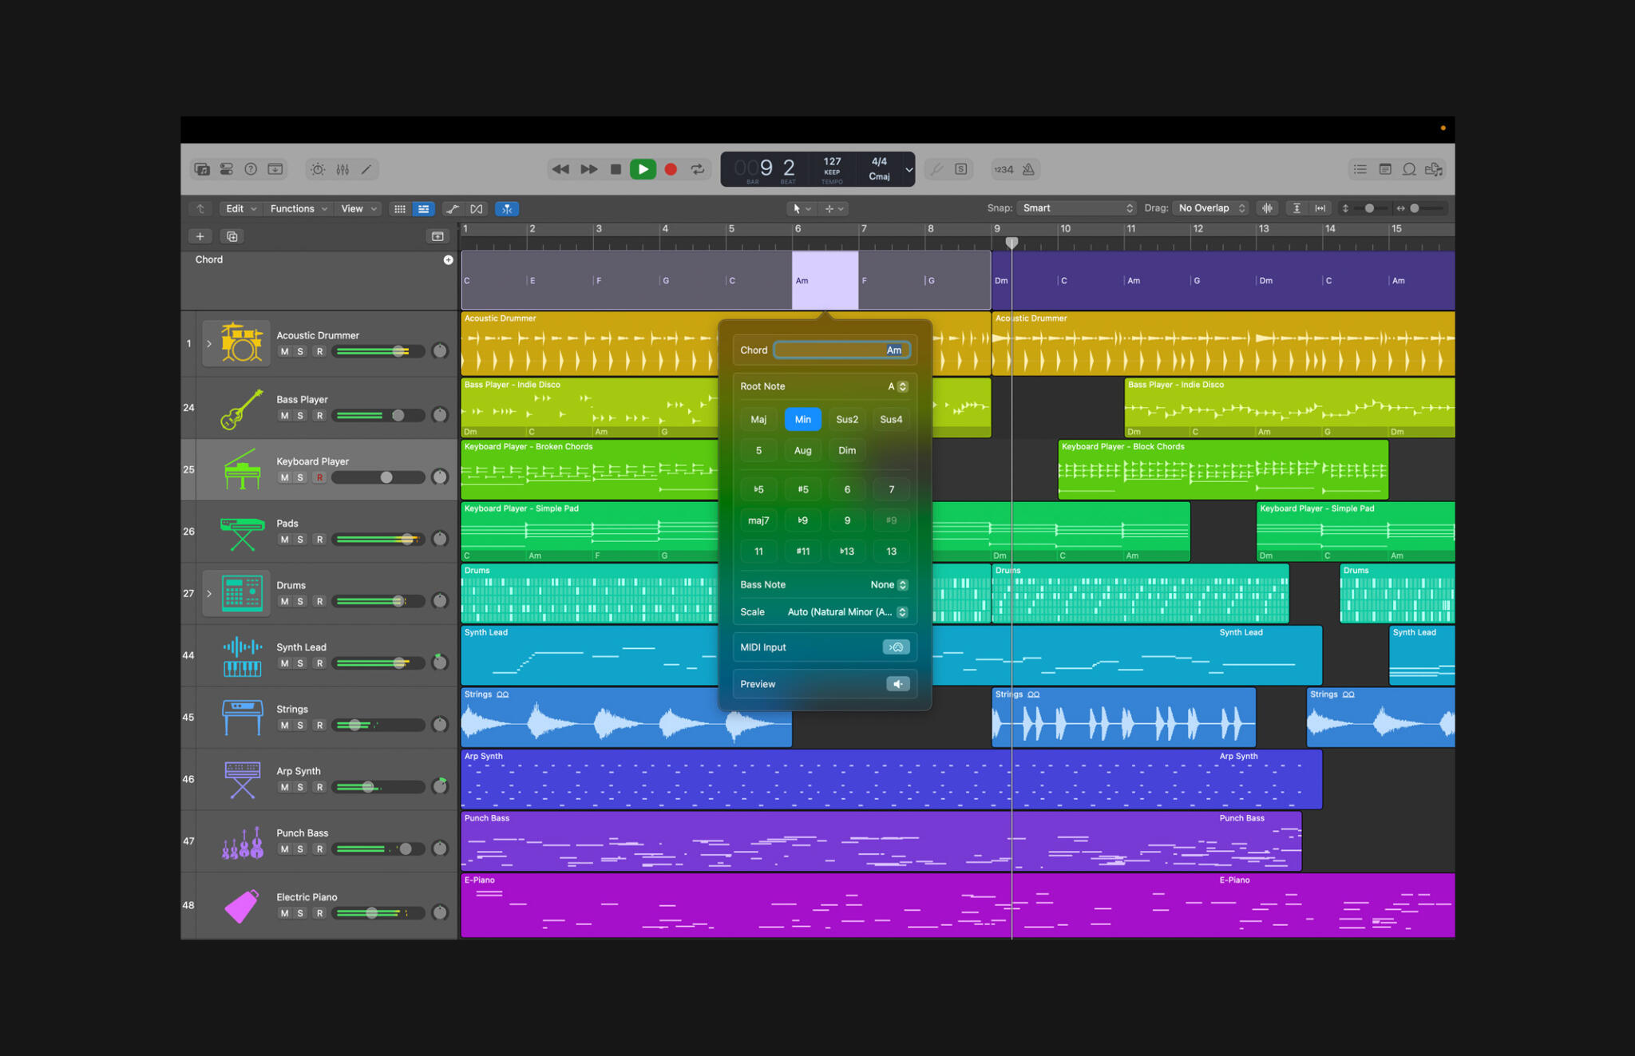1635x1056 pixels.
Task: Toggle MIDI Input in the chord editor
Action: click(897, 647)
